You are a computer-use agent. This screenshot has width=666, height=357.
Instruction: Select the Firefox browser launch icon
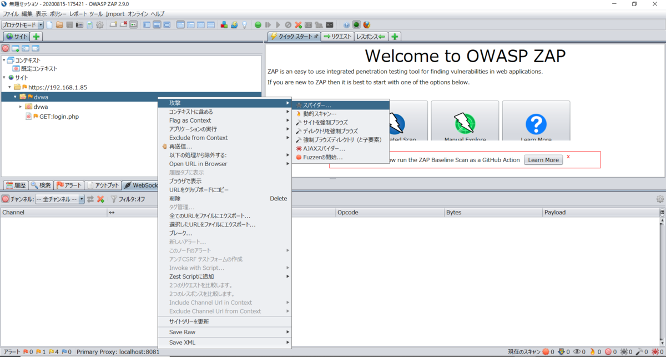367,24
